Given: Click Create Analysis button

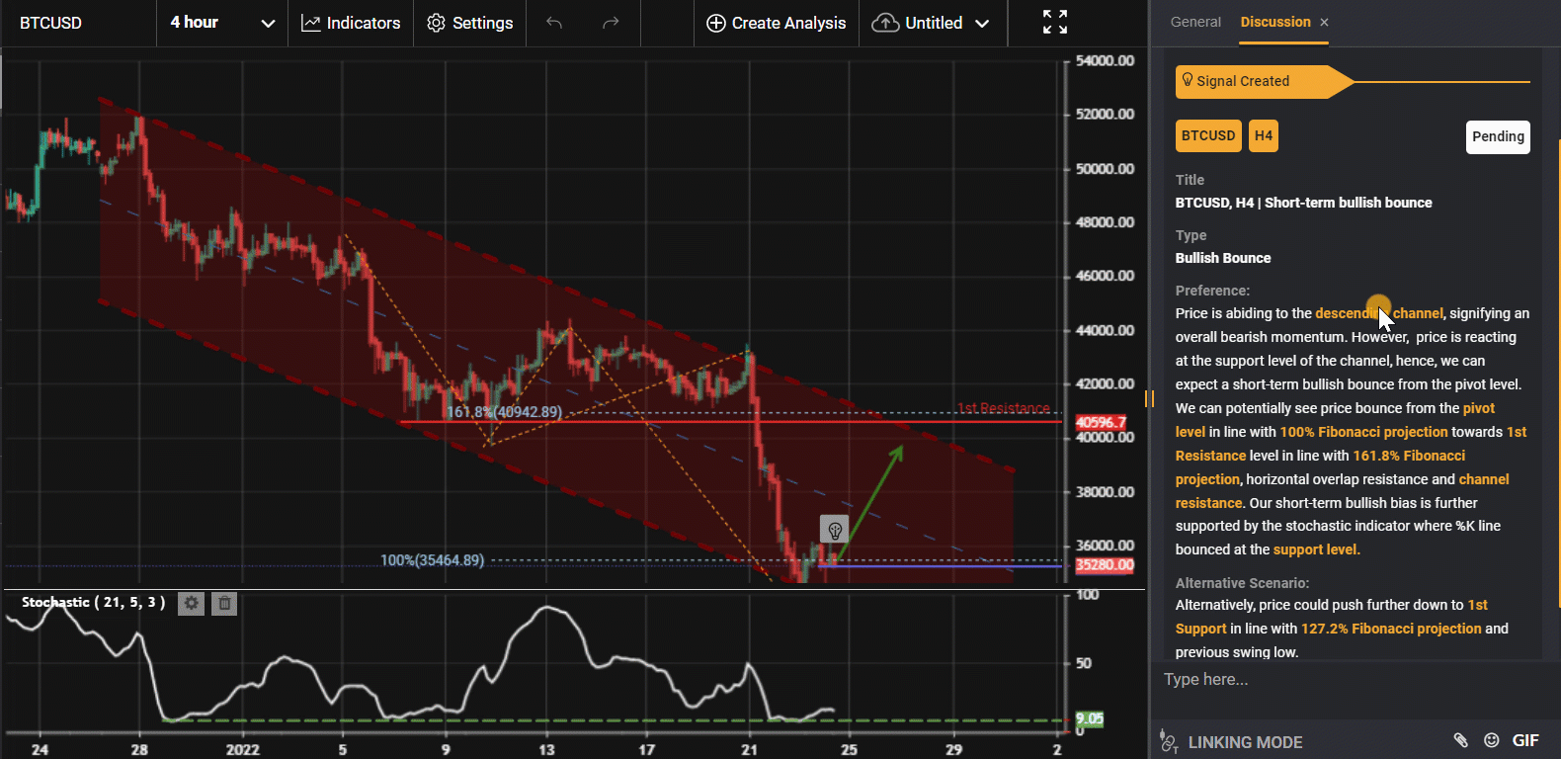Looking at the screenshot, I should 777,23.
